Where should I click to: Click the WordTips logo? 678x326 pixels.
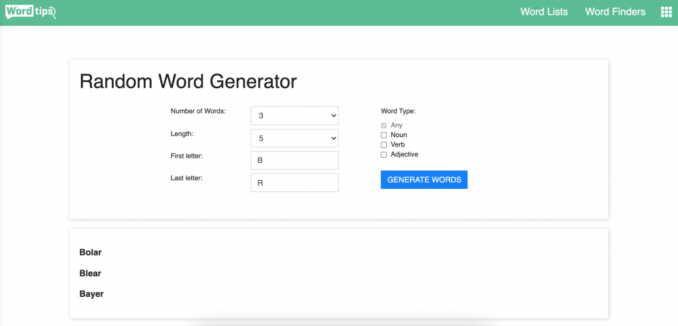30,12
